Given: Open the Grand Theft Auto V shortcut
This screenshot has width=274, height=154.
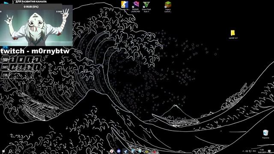Looking at the screenshot, I should click(x=146, y=7).
